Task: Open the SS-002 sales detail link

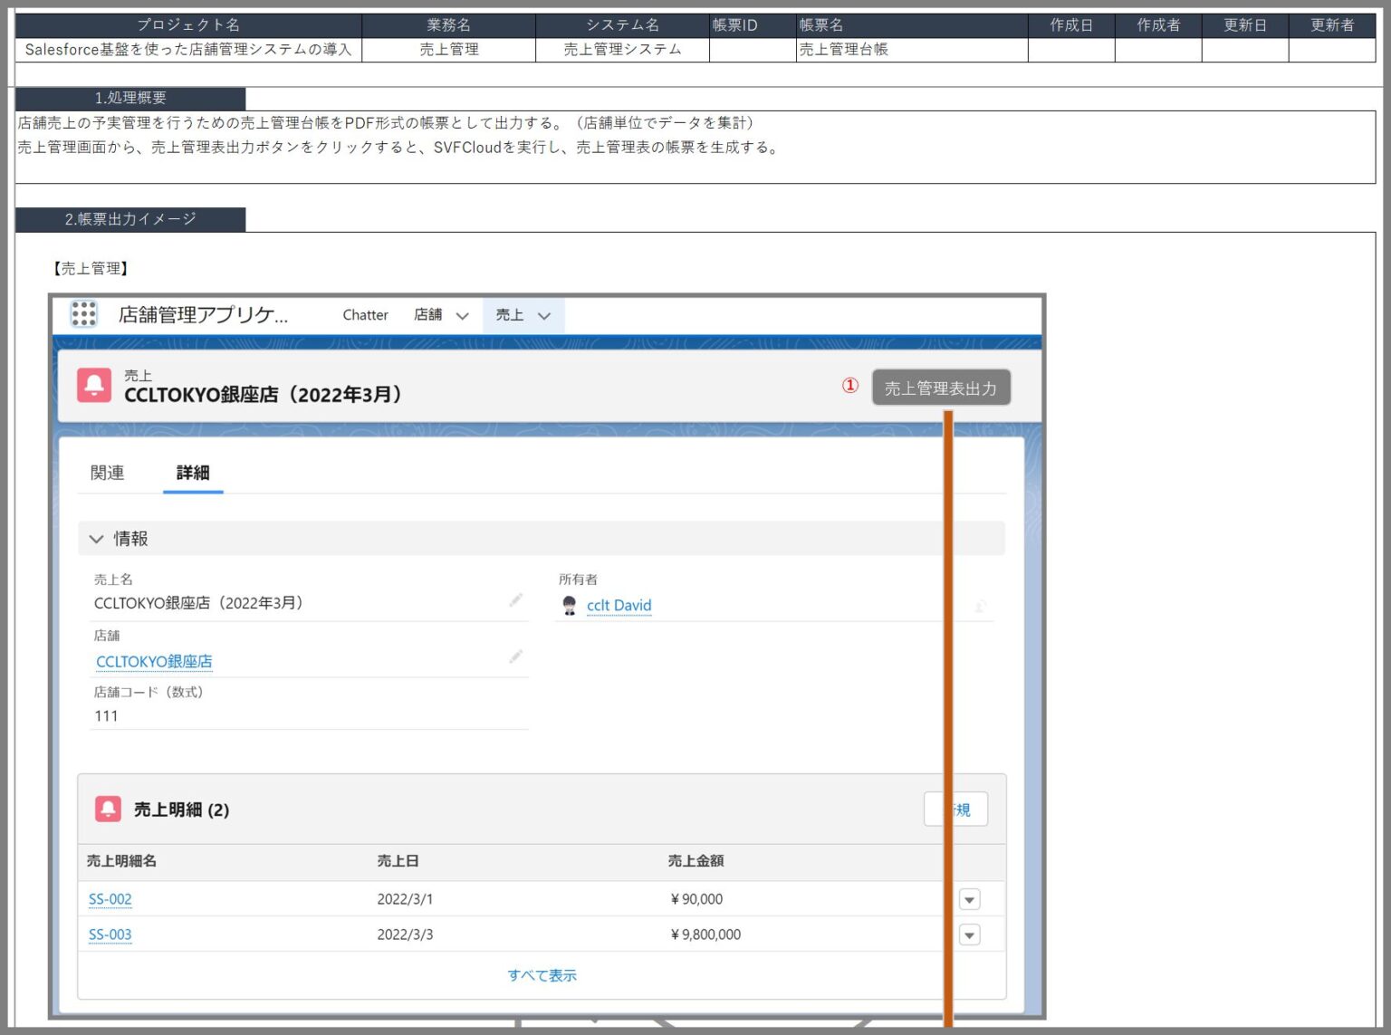Action: pos(110,899)
